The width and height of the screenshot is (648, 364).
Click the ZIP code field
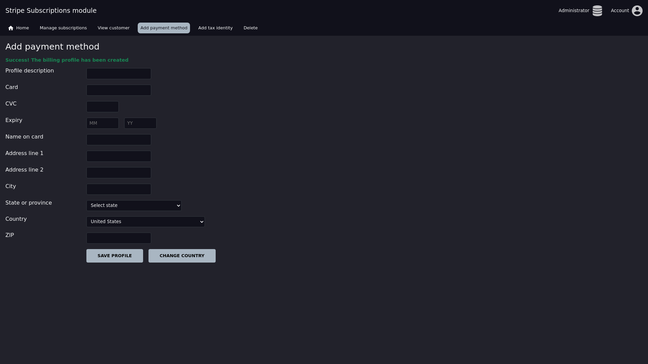[118, 238]
